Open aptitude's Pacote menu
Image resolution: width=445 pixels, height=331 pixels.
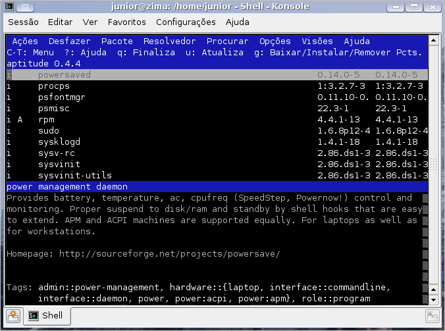pyautogui.click(x=117, y=41)
